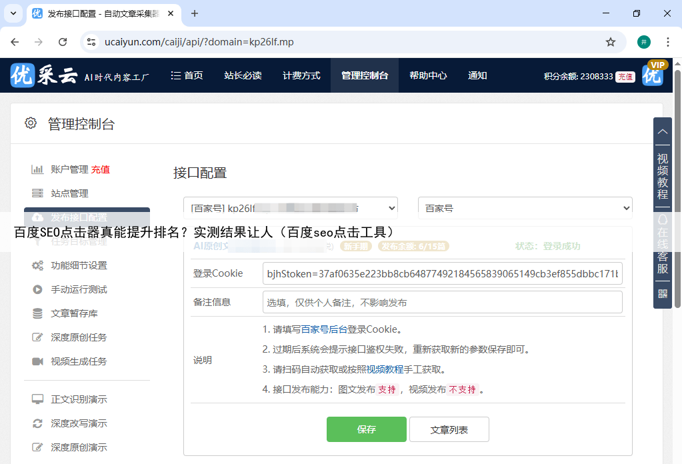Open the 视频教程 link in instructions

385,369
